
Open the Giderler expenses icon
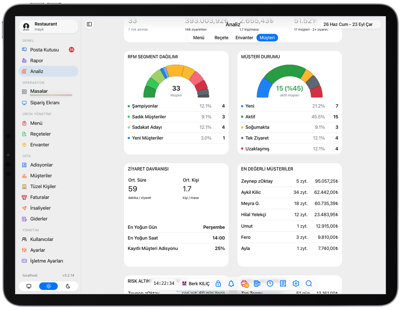pyautogui.click(x=24, y=219)
